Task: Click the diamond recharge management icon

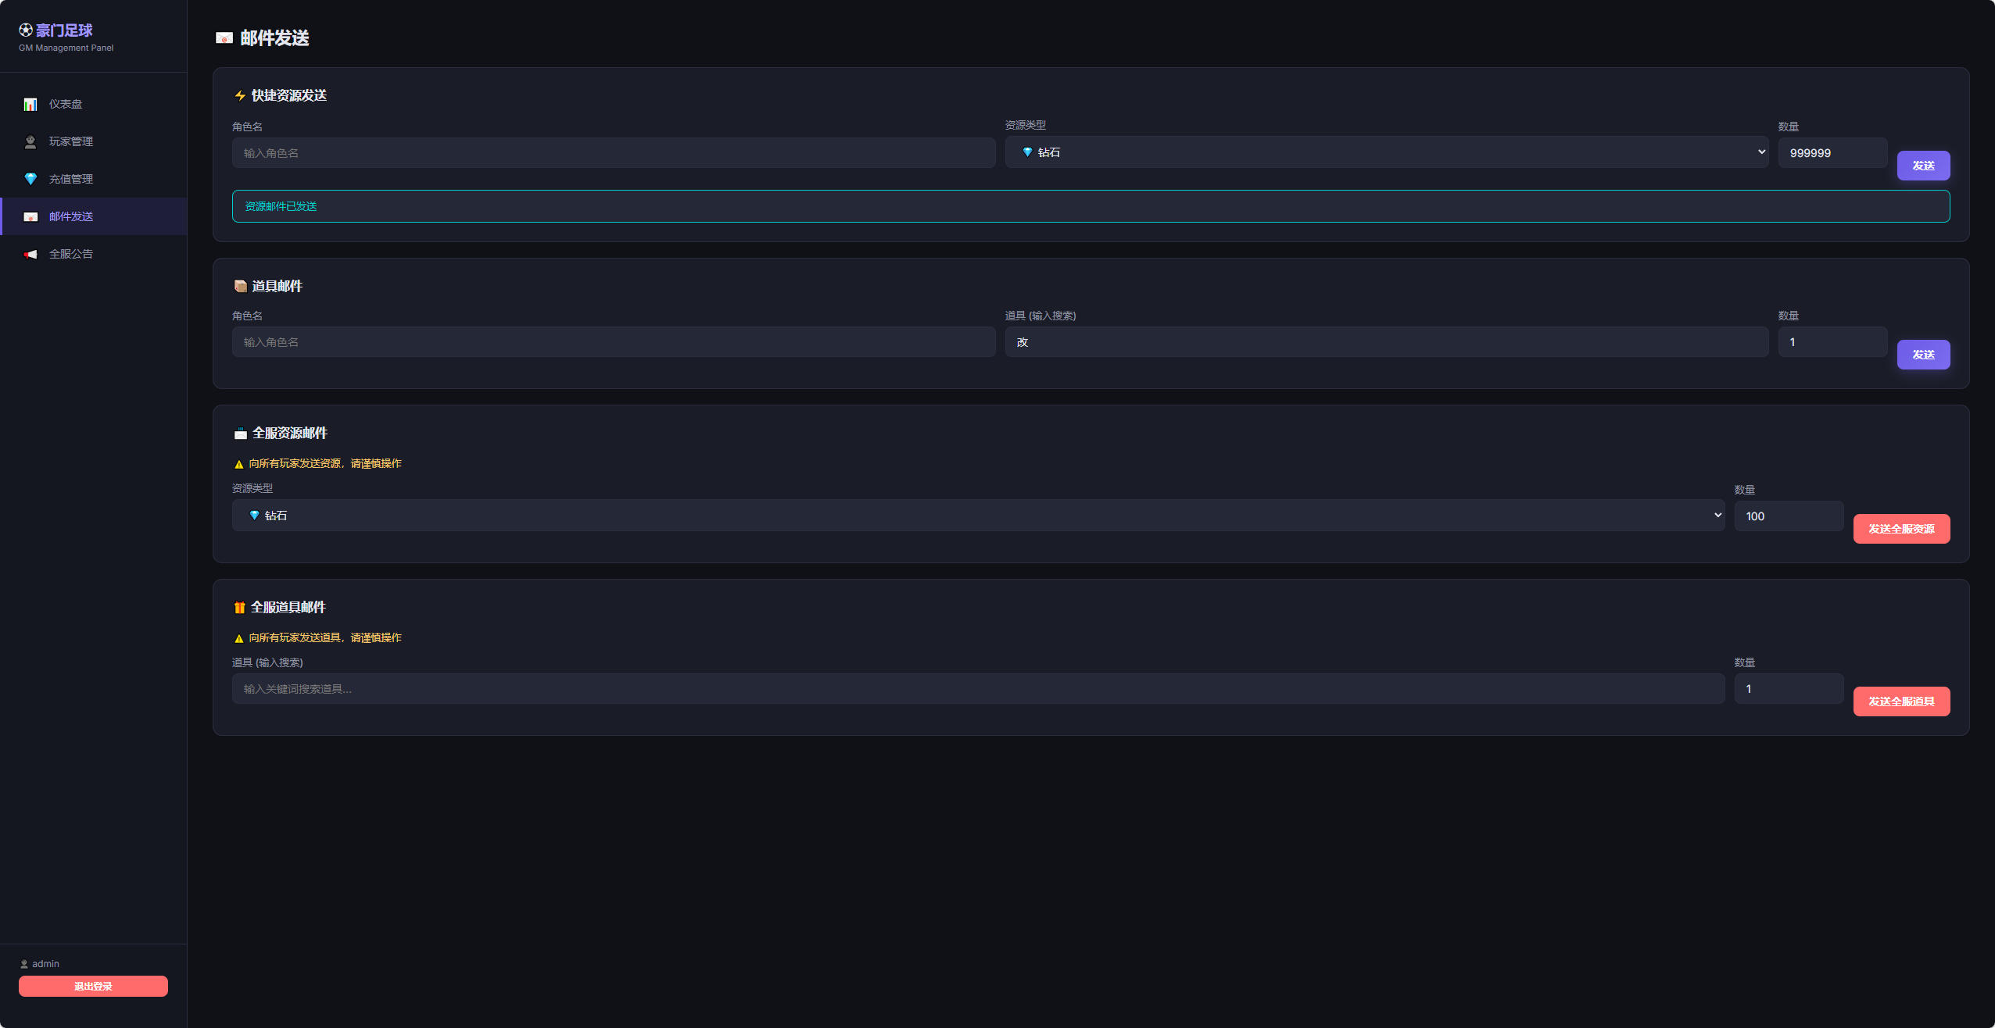Action: [30, 180]
